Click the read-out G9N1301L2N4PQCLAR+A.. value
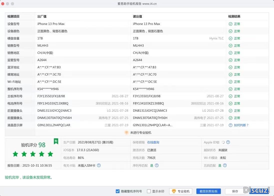Image resolution: width=274 pixels, height=196 pixels. tap(152, 125)
